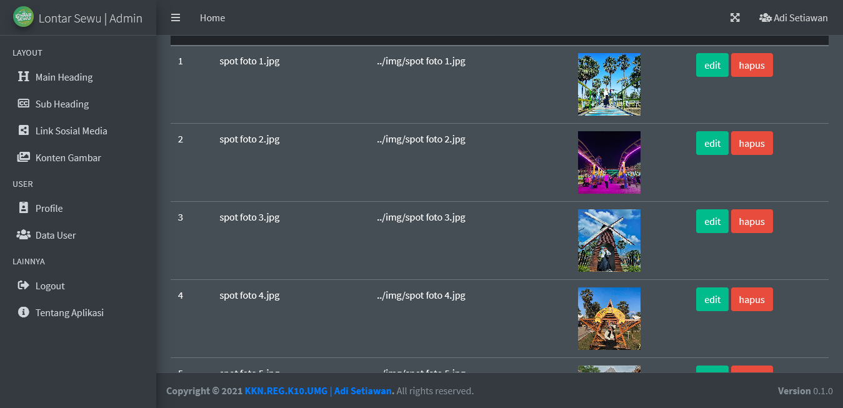This screenshot has height=408, width=843.
Task: Click the file name spot foto 3.jpg
Action: tap(249, 217)
